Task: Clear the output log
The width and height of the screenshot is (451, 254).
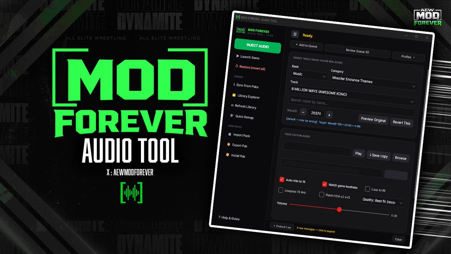Action: point(398,239)
